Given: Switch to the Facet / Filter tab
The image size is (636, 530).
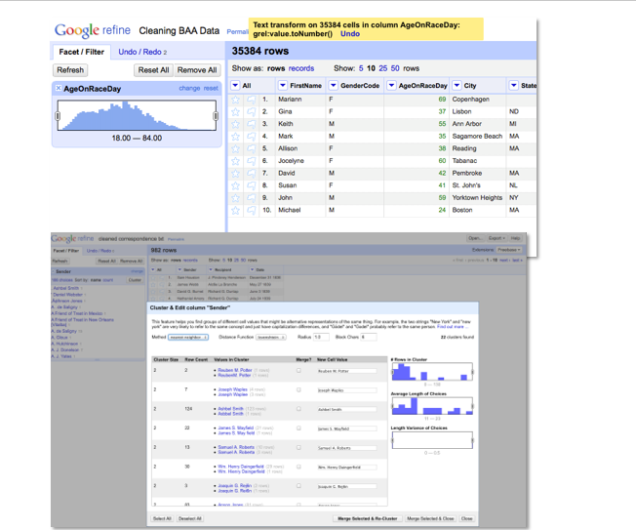Looking at the screenshot, I should pos(82,52).
